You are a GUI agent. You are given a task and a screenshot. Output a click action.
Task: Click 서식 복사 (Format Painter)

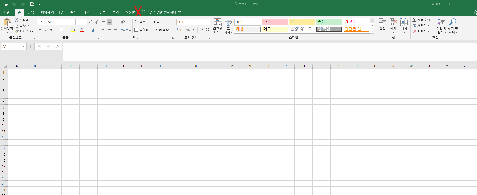[24, 32]
